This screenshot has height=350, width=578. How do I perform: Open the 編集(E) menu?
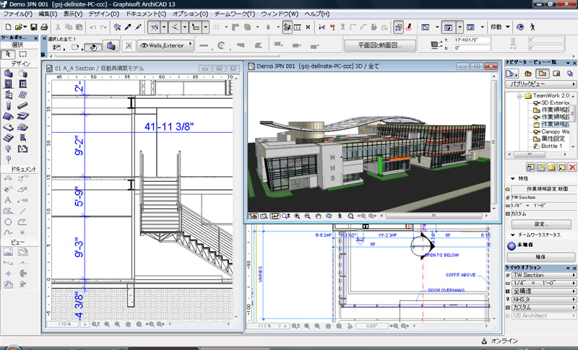click(x=48, y=14)
